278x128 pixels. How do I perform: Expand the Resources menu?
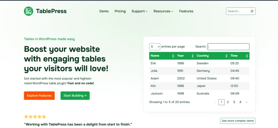click(163, 11)
